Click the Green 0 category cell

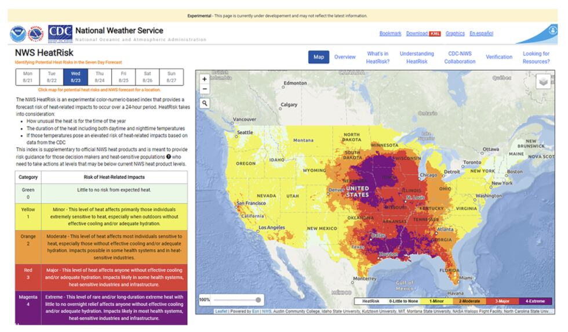tap(28, 193)
